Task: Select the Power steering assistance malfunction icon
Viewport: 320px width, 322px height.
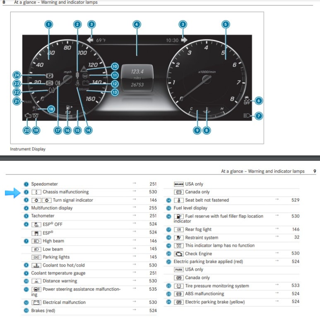Action: point(36,289)
